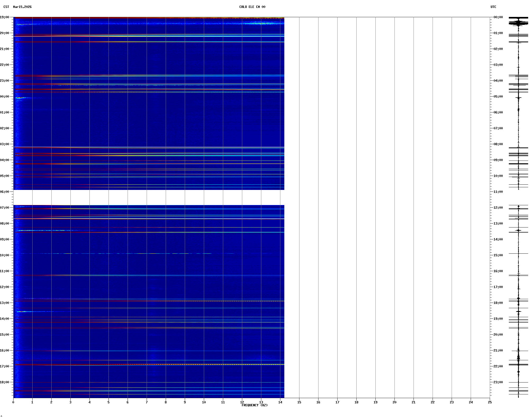Click the Mar15,2026 date label

point(22,7)
